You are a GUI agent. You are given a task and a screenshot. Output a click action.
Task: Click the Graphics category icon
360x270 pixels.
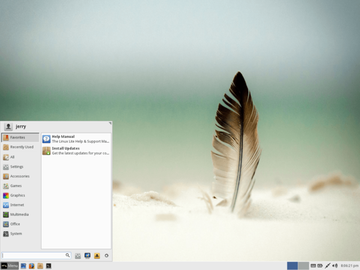pyautogui.click(x=6, y=195)
